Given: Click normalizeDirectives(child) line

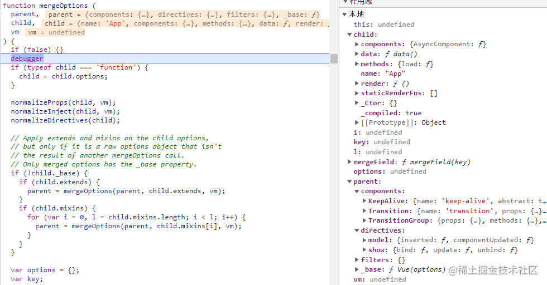Looking at the screenshot, I should 65,120.
